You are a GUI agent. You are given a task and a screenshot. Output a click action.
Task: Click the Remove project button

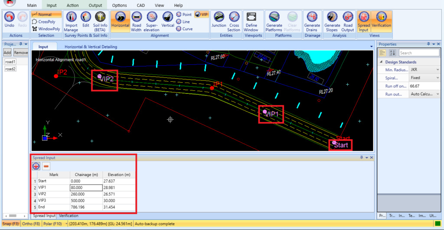click(21, 52)
